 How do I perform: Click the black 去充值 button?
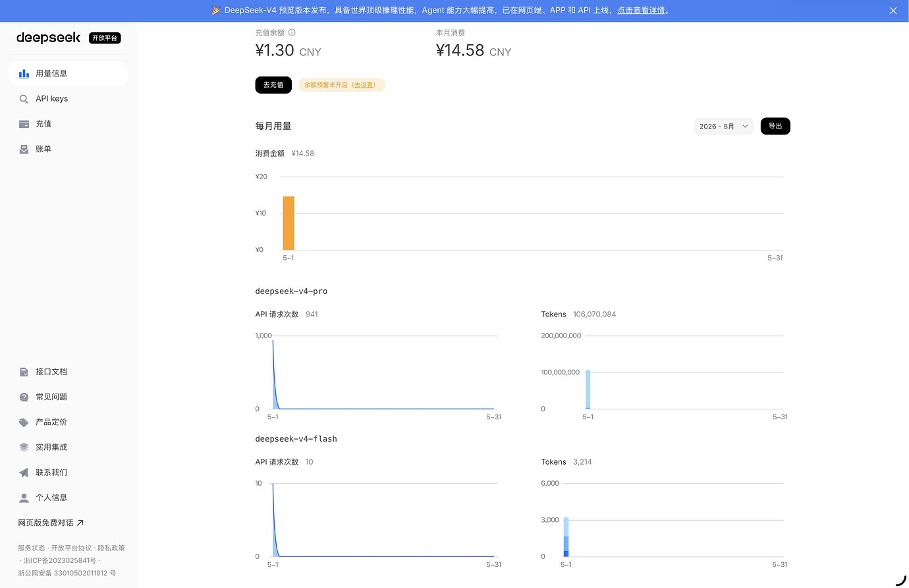[273, 85]
